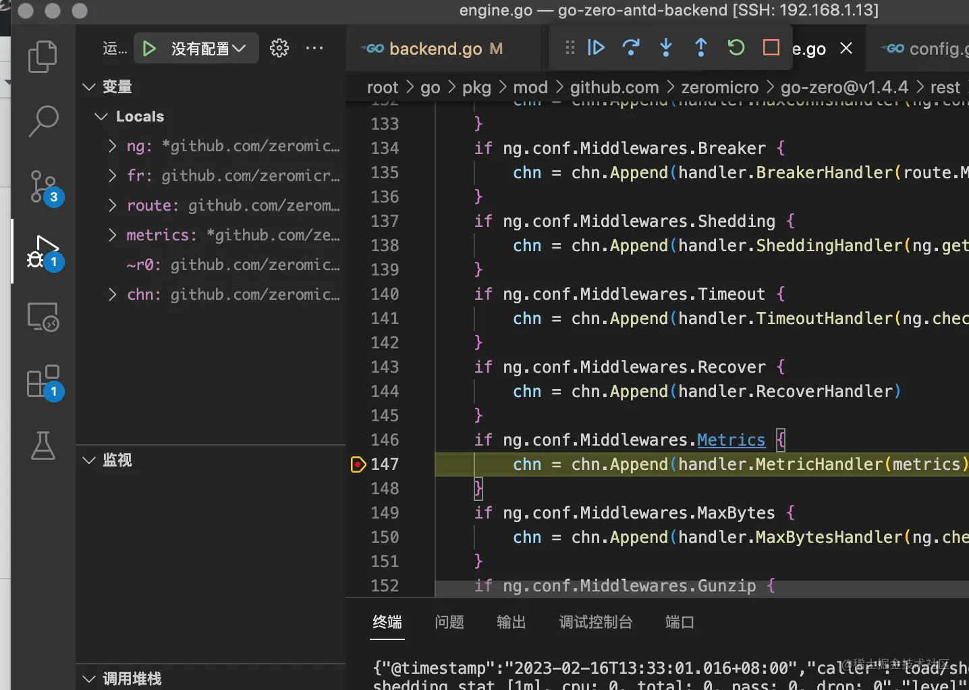Click zeromicro breadcrumb segment
This screenshot has height=690, width=969.
720,87
